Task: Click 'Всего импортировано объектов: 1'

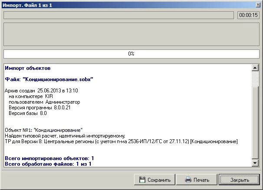Action: click(x=49, y=158)
